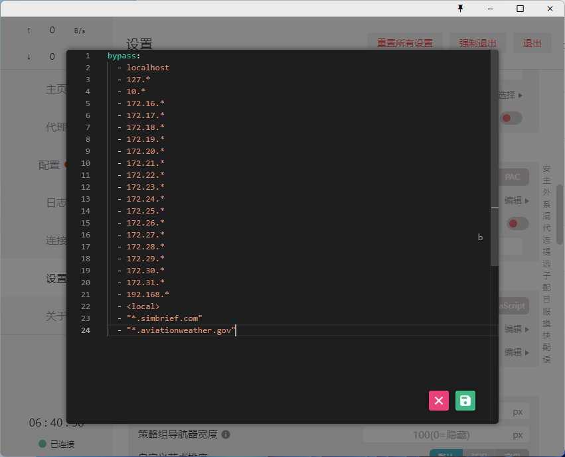
Task: Click the "*.simbrief.com" entry in the editor
Action: pyautogui.click(x=164, y=318)
